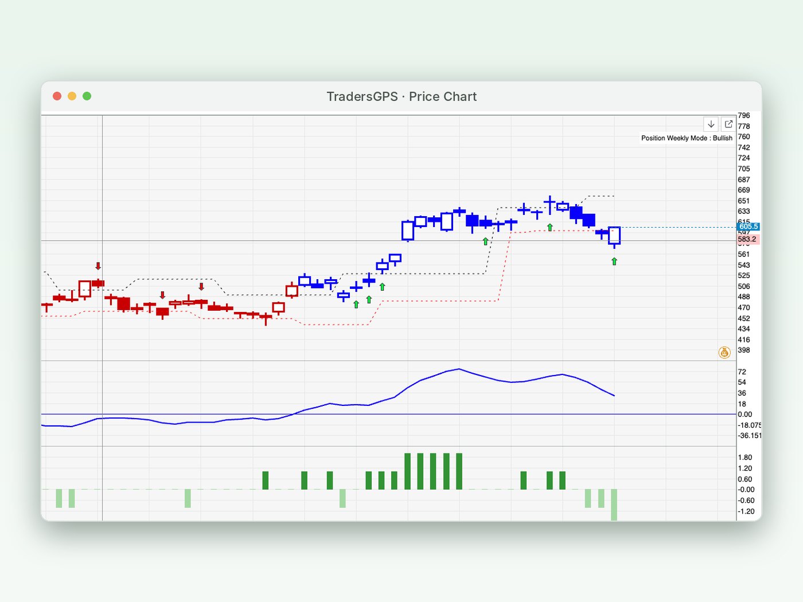Click the 605.5 current price tag
The width and height of the screenshot is (803, 602).
click(749, 226)
